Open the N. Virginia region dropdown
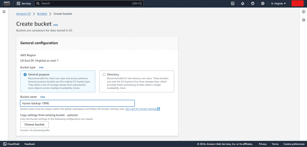Screen dimensions: 307x147 [x=279, y=4]
